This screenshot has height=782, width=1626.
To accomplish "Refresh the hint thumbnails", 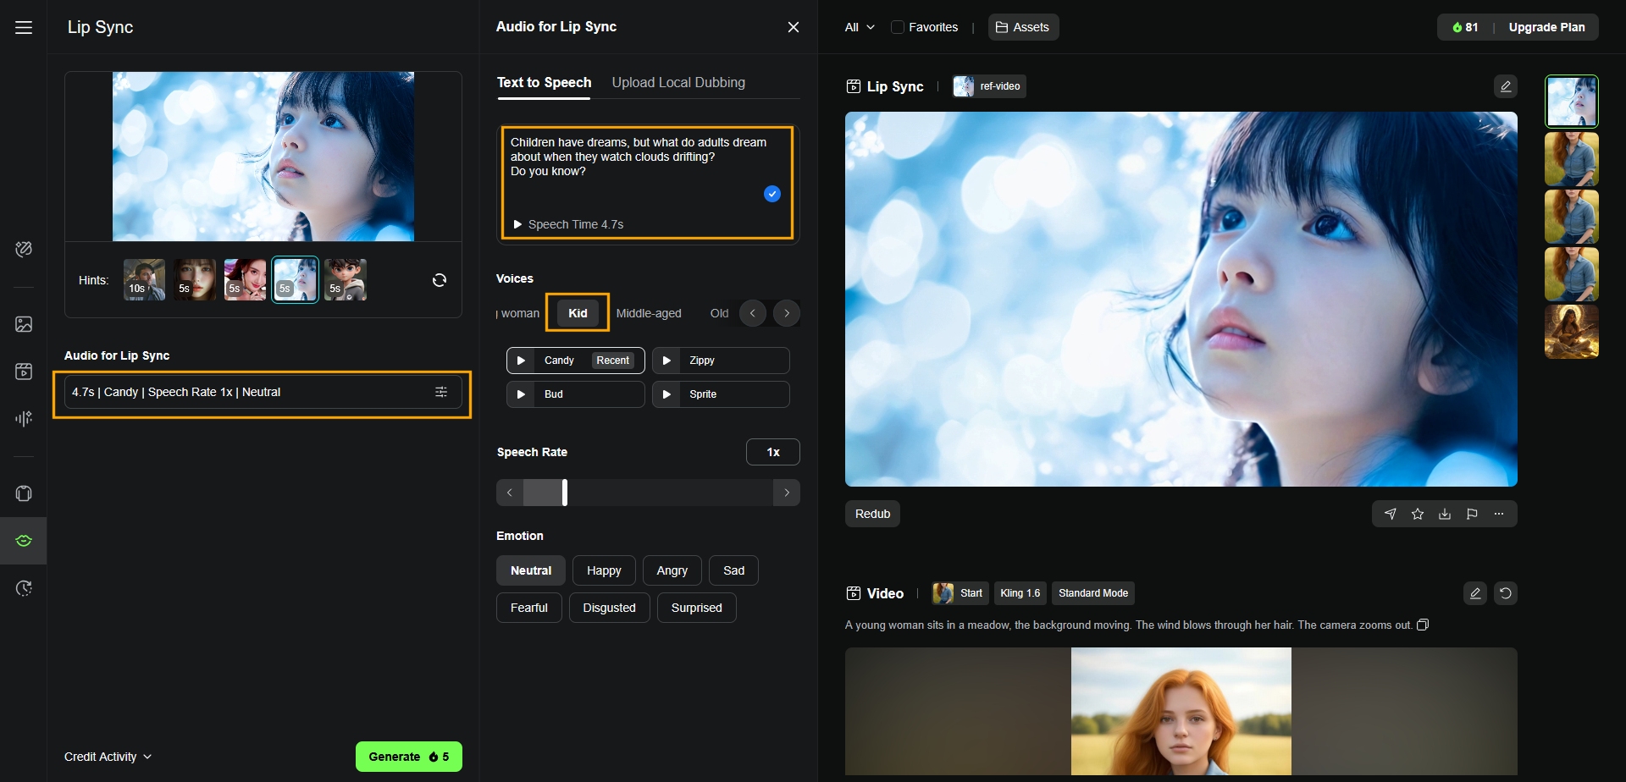I will [440, 280].
